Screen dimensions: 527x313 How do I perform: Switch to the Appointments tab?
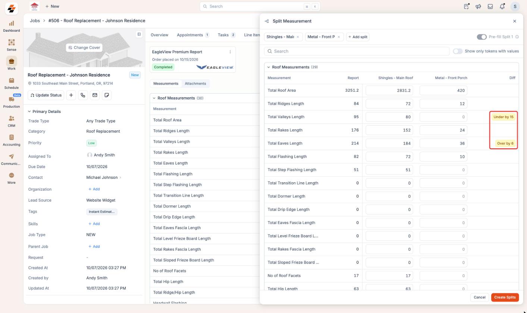click(193, 35)
